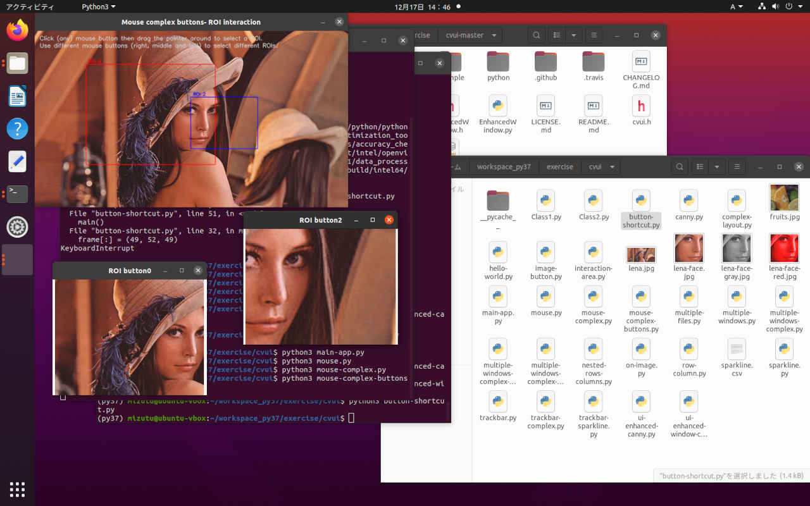Viewport: 810px width, 506px height.
Task: Select the multiple-files.py file icon
Action: [x=689, y=297]
